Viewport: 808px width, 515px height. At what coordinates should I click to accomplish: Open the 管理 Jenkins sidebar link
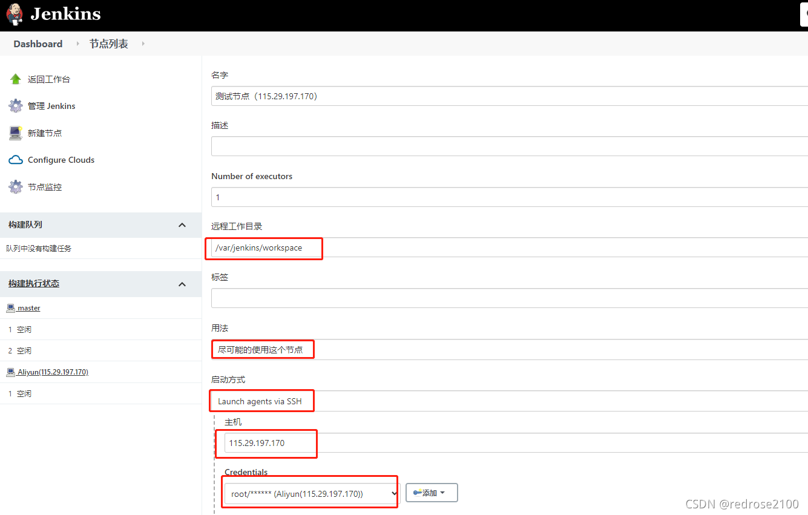(51, 106)
